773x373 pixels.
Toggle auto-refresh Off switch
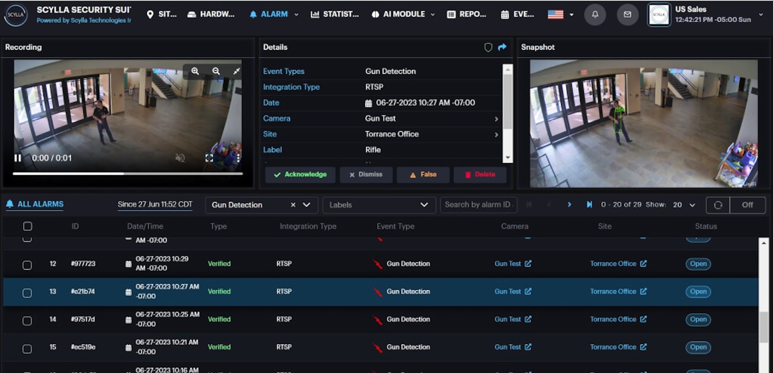pos(748,205)
